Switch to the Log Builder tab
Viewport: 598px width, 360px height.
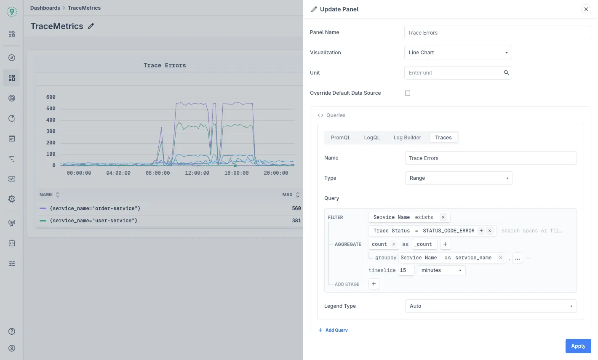407,138
